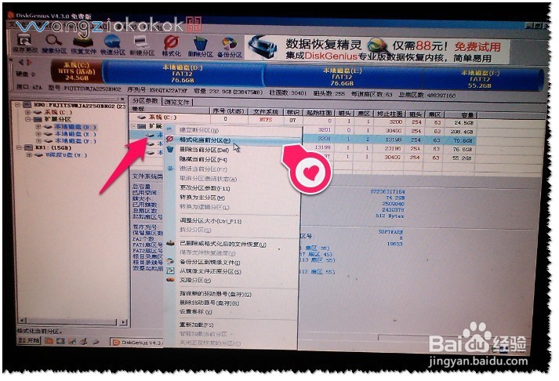Choose 删除当前分区(Del) from context menu

[204, 150]
